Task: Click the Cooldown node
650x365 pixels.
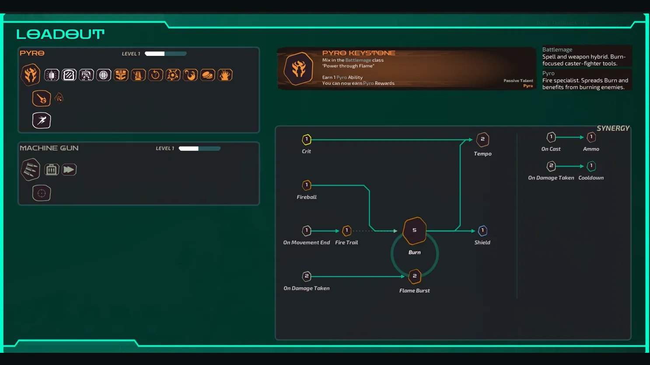Action: pyautogui.click(x=591, y=166)
